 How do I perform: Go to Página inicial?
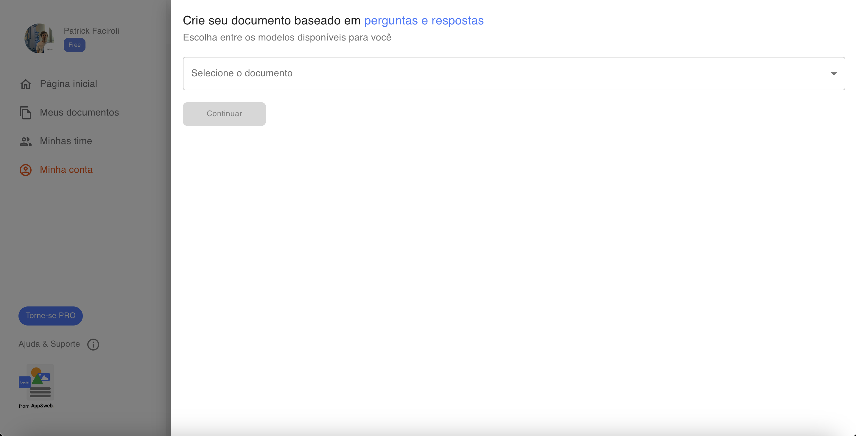[69, 84]
